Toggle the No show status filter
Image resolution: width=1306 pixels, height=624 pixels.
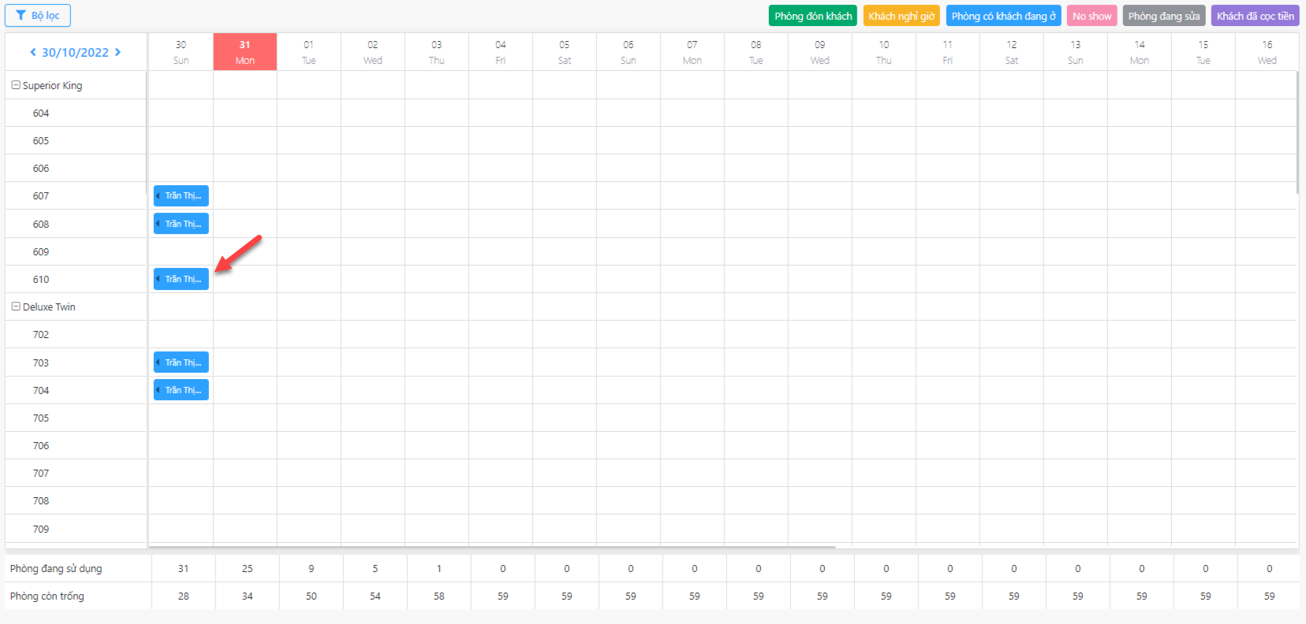pyautogui.click(x=1092, y=16)
